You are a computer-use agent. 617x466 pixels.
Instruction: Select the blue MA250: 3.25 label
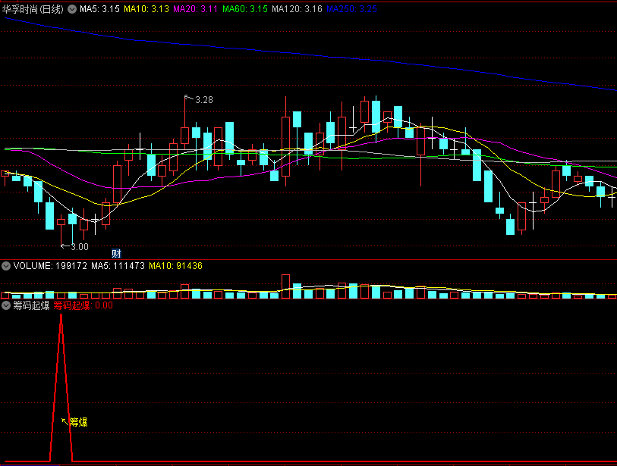pos(351,9)
